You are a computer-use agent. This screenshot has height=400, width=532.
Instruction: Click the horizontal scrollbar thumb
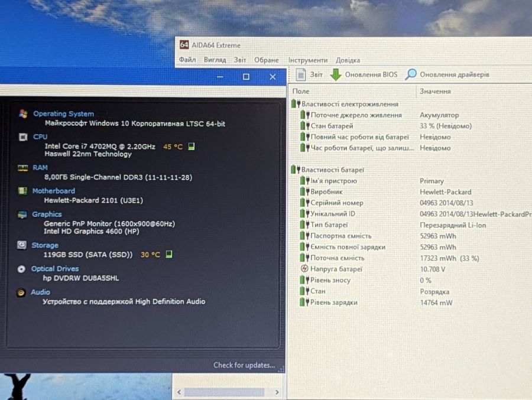[224, 392]
